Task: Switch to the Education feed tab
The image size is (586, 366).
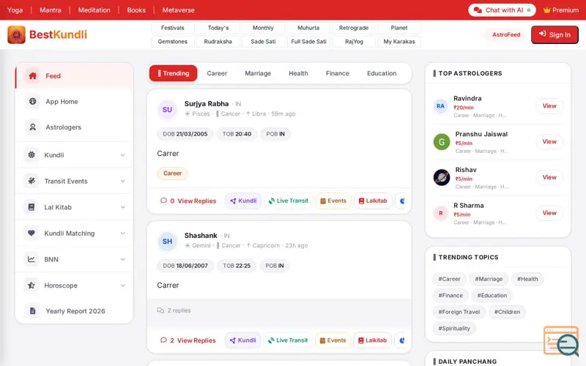Action: [x=382, y=73]
